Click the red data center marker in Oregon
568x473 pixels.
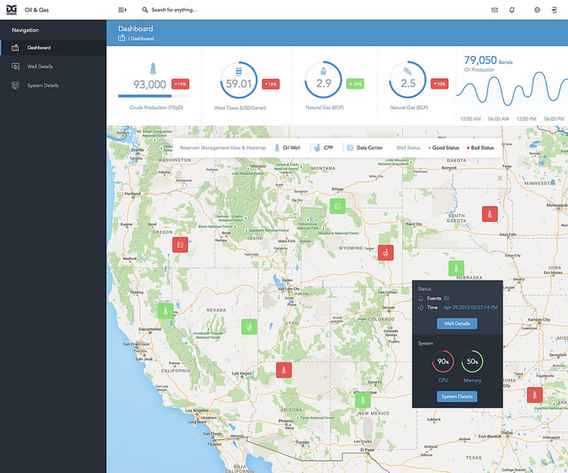pos(180,245)
